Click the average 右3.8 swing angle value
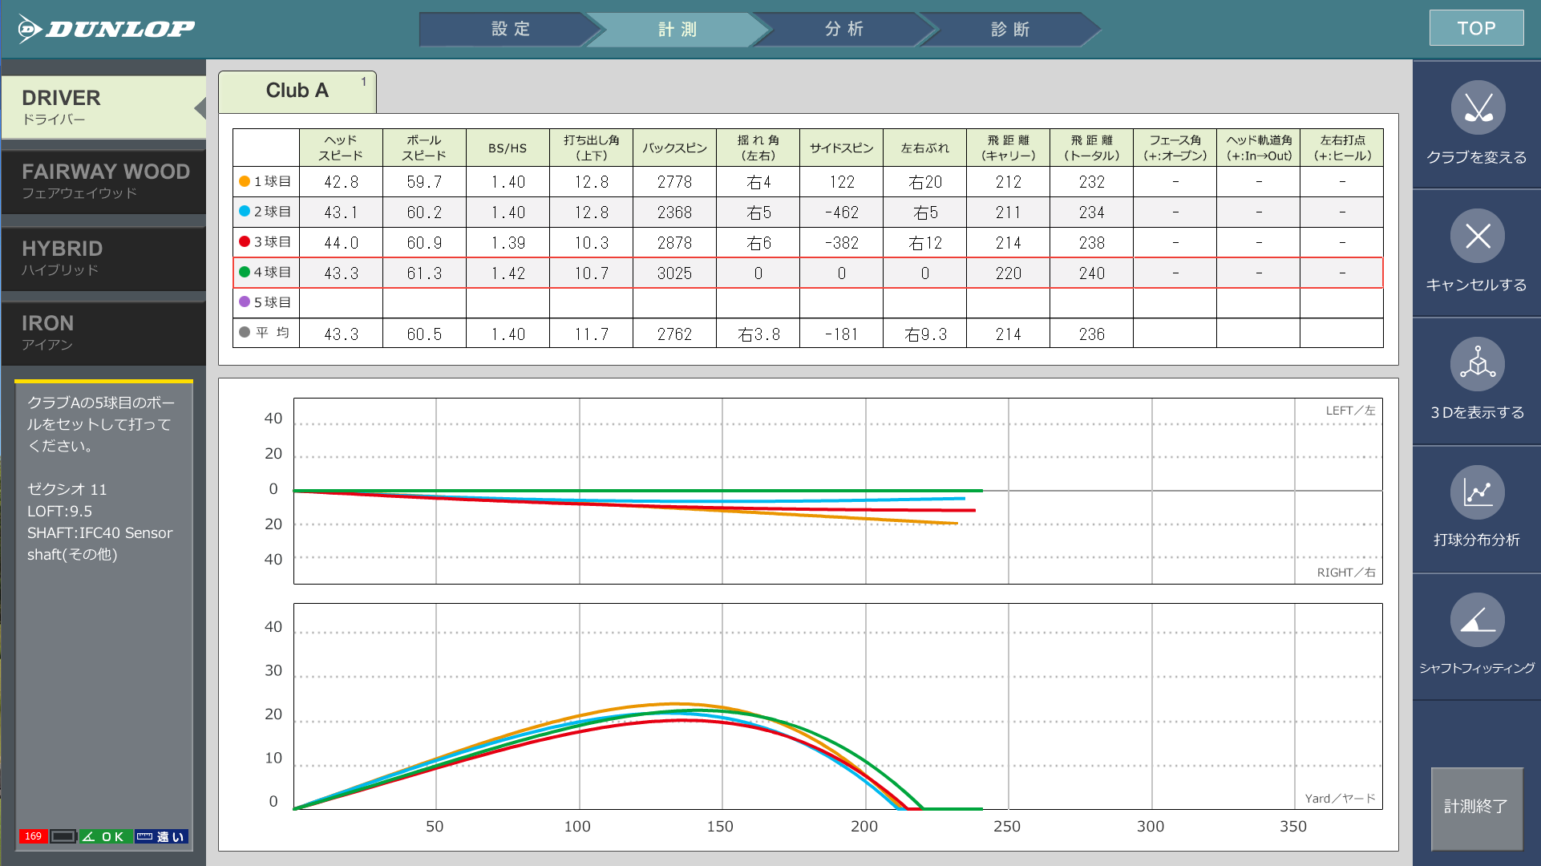This screenshot has height=866, width=1541. 758,334
